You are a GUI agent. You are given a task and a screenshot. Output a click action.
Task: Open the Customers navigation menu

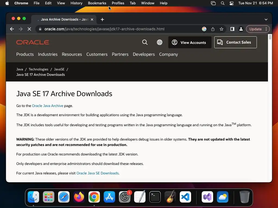[97, 54]
